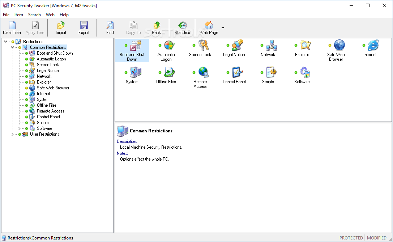Select Offline Files in the tree
The height and width of the screenshot is (242, 393).
click(47, 105)
